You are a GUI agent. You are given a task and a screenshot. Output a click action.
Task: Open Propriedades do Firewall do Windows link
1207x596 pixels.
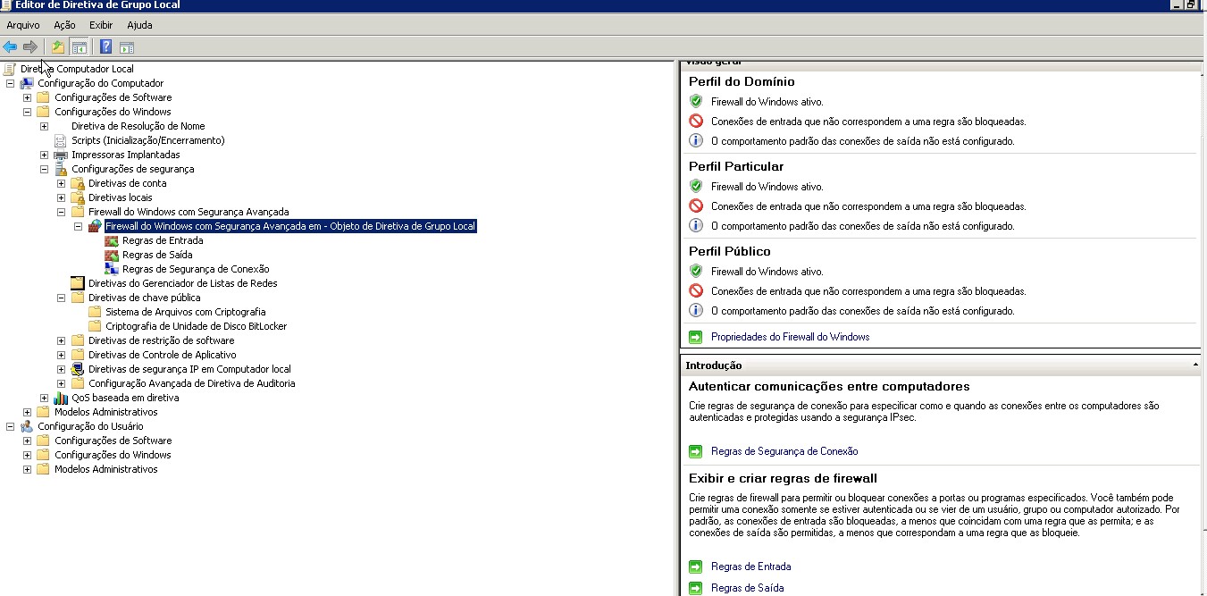click(x=790, y=337)
